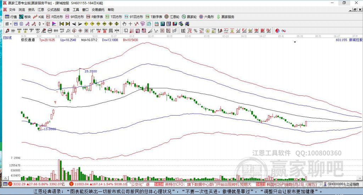Open the 窗口 menu
The width and height of the screenshot is (363, 195).
coord(85,10)
